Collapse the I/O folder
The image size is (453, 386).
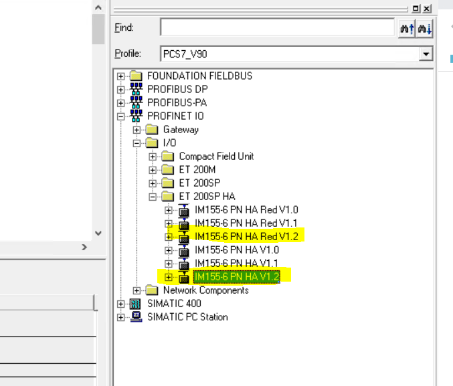click(137, 143)
